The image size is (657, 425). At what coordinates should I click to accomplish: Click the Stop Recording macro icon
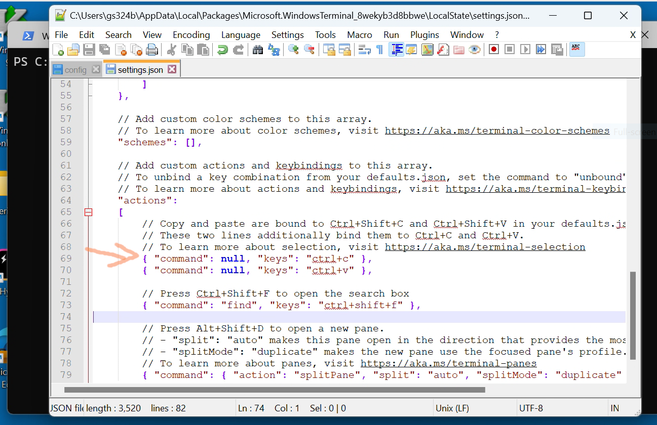(509, 50)
